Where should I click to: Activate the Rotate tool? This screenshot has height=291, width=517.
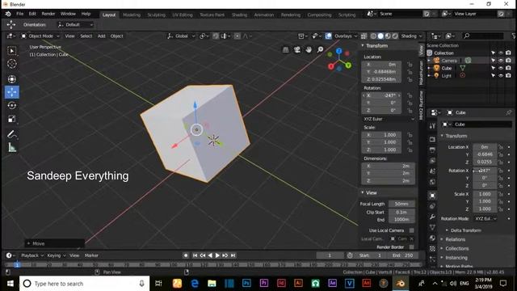pyautogui.click(x=12, y=106)
